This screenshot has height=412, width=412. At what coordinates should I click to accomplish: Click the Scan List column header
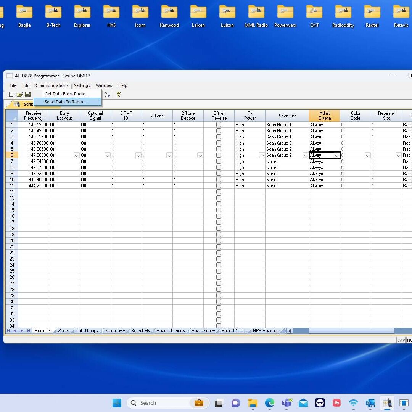[287, 116]
